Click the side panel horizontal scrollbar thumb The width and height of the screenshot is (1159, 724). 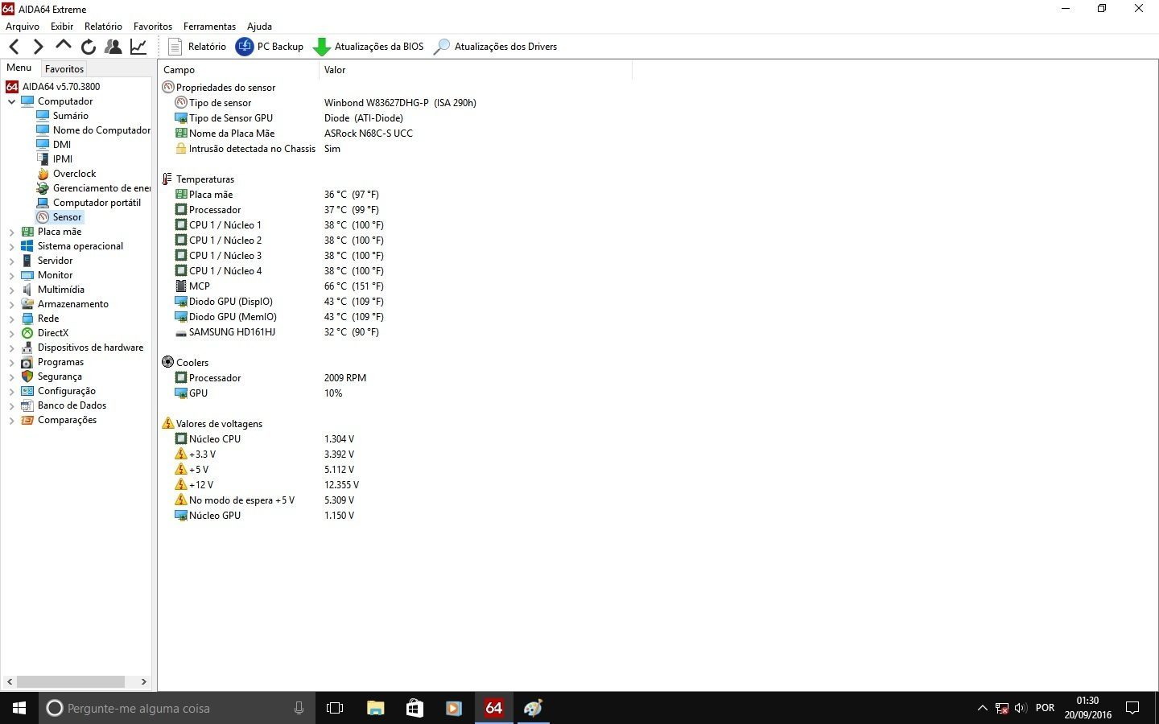(x=71, y=681)
